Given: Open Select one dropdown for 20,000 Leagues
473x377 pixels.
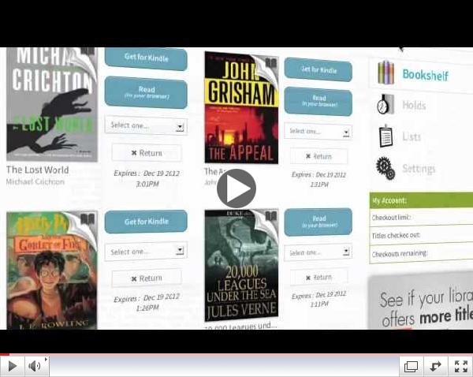Looking at the screenshot, I should coord(318,252).
